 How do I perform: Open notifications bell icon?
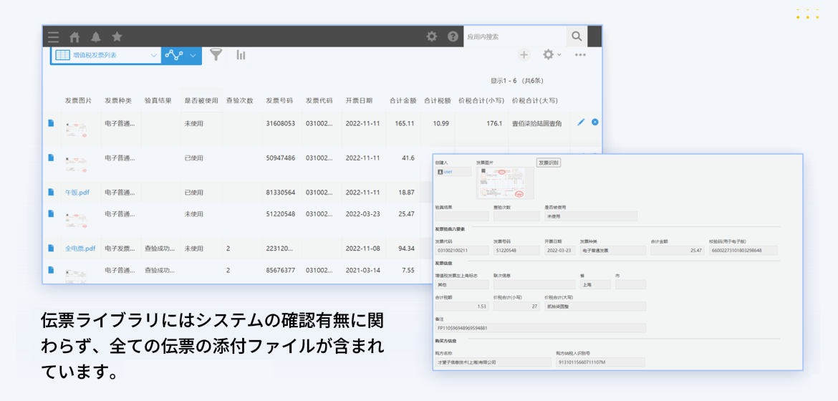tap(96, 37)
